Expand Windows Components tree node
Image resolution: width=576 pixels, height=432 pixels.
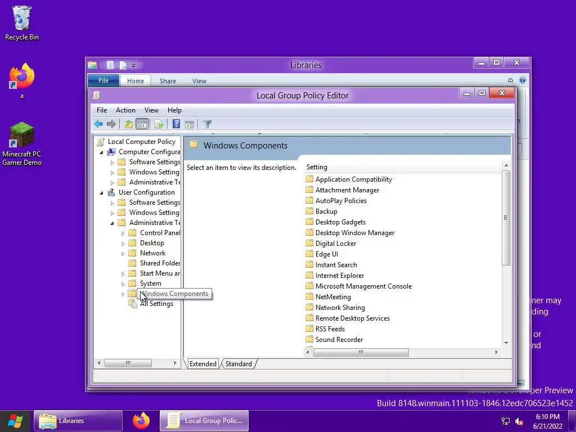[x=123, y=294]
